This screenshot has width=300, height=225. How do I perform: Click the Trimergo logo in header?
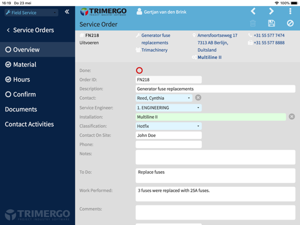coord(103,12)
